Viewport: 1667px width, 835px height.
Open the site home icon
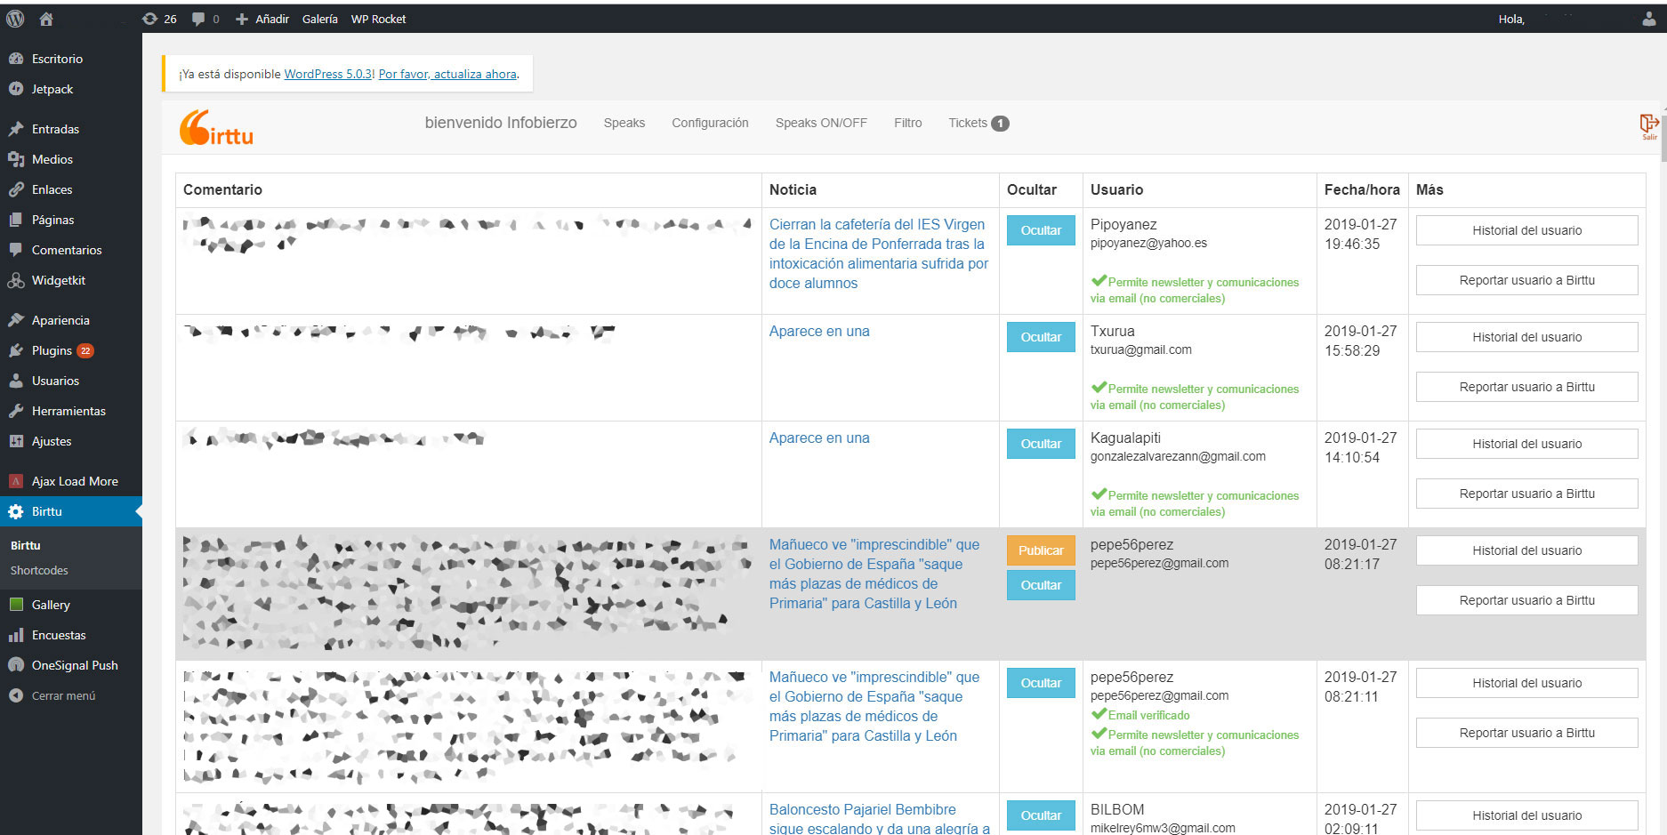pyautogui.click(x=46, y=19)
